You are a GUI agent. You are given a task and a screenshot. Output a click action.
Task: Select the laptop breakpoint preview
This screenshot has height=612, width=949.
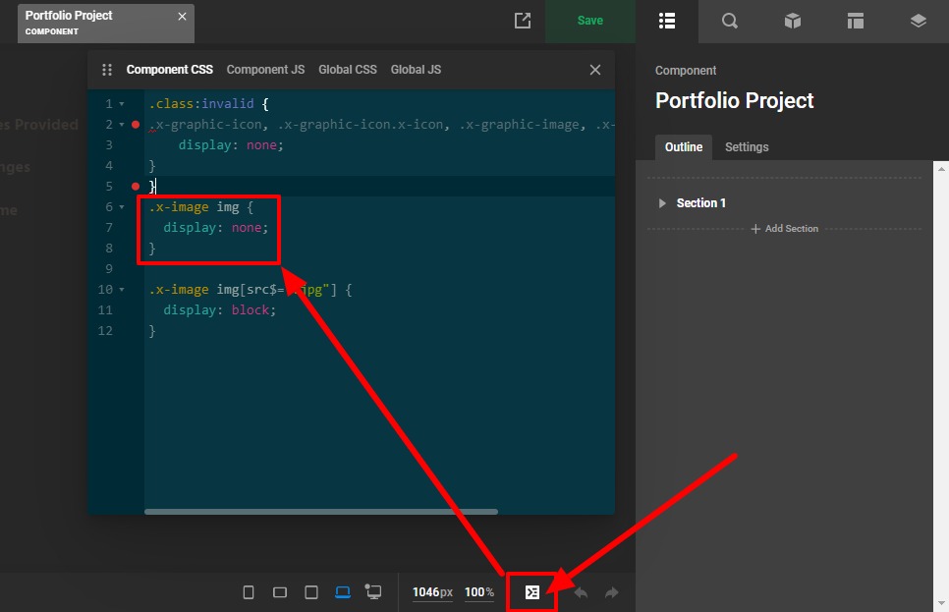point(343,592)
